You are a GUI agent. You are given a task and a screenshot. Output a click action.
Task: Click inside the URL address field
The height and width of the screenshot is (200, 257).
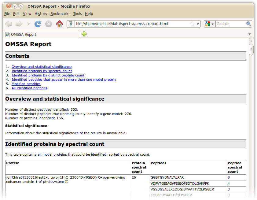coord(128,24)
